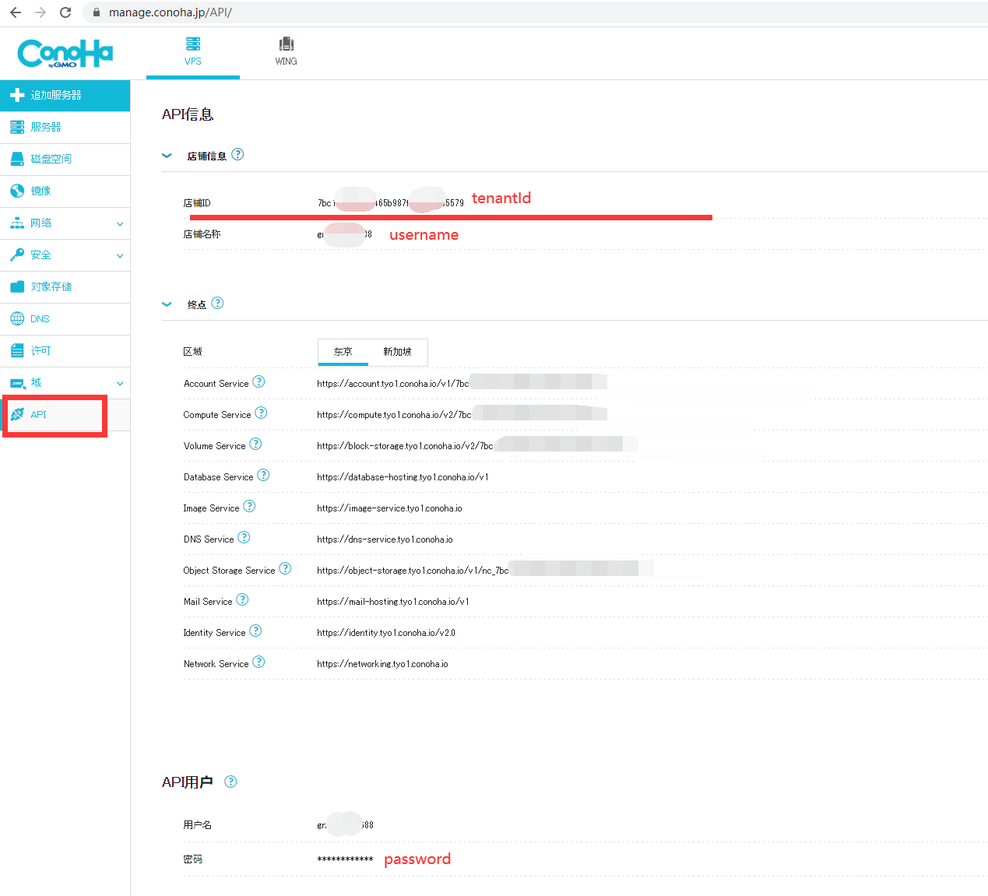Click the 网络 network icon
Image resolution: width=988 pixels, height=896 pixels.
point(17,223)
